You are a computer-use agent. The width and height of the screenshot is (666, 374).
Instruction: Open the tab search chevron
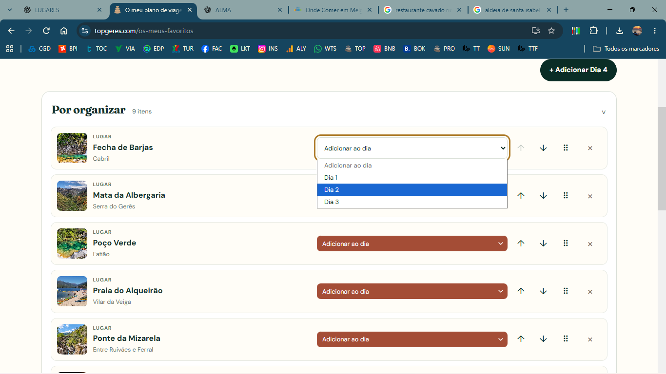click(x=10, y=10)
